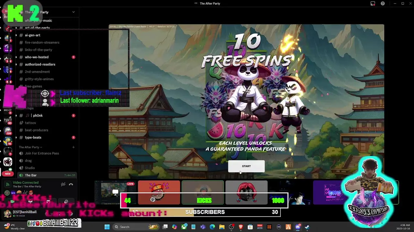Open the beat-producers channel
Screen dimensions: 414x232
pyautogui.click(x=36, y=130)
